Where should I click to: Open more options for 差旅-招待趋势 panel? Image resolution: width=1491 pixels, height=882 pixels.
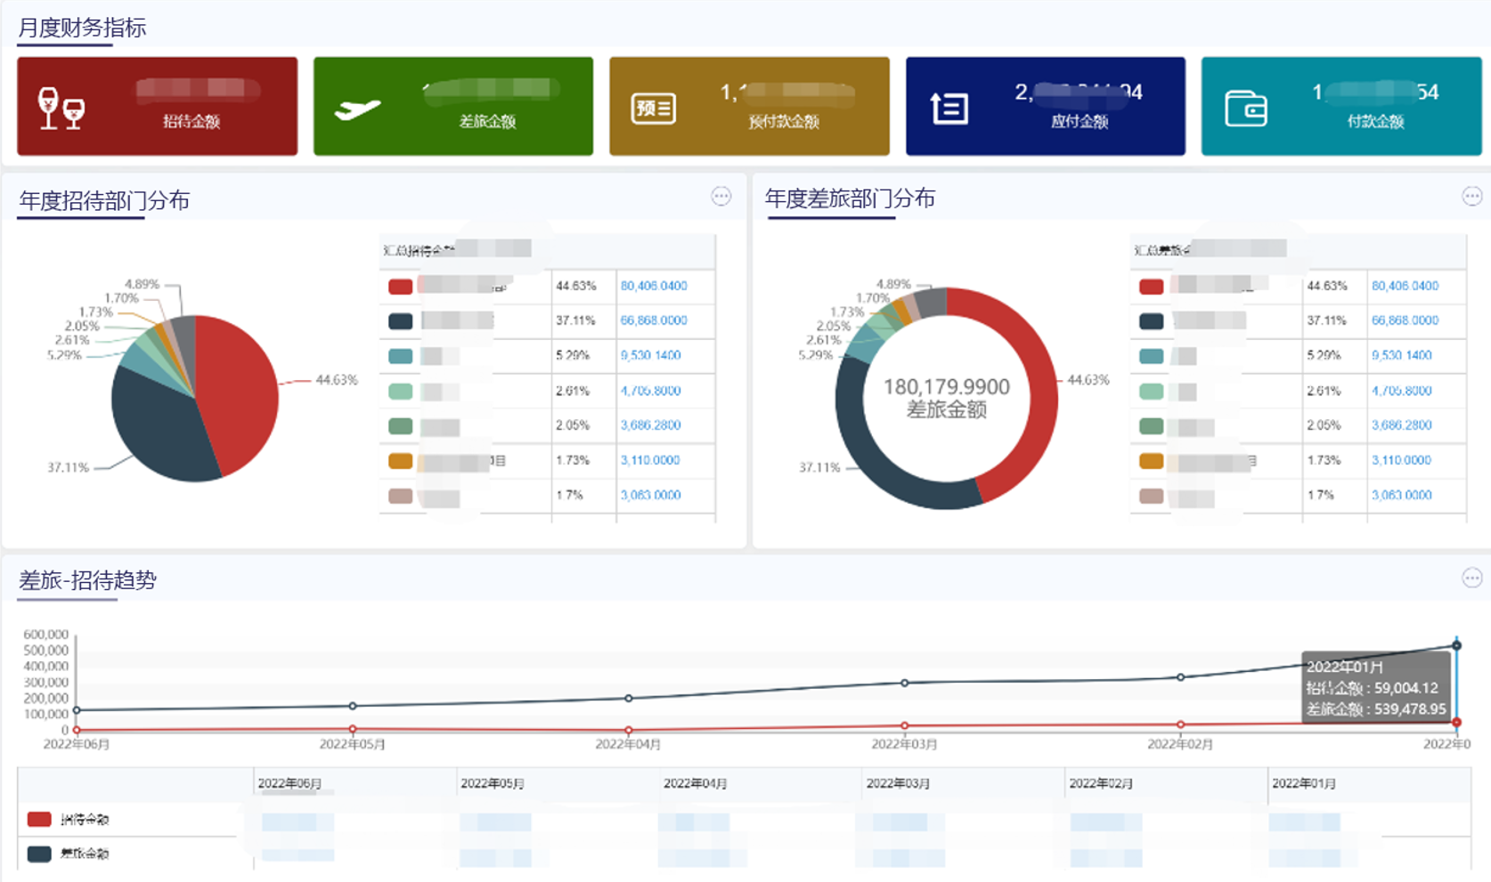[x=1472, y=579]
